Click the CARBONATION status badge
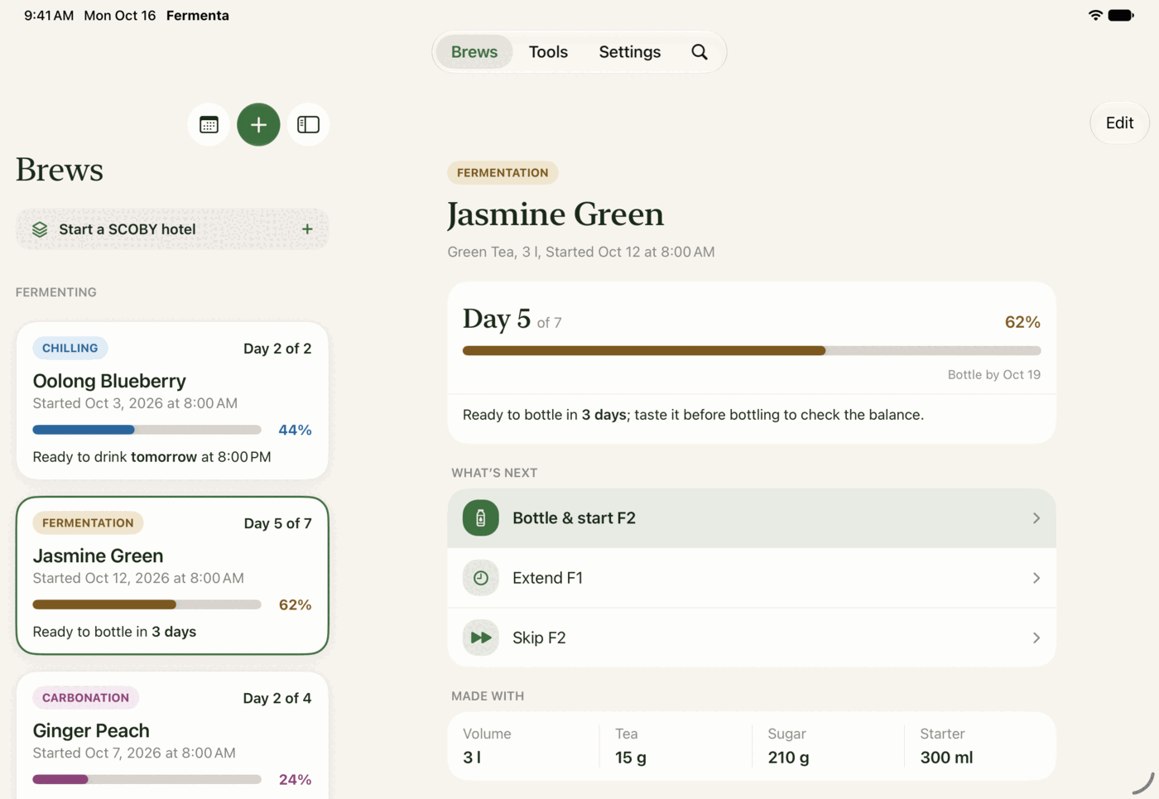This screenshot has height=799, width=1159. [x=85, y=698]
